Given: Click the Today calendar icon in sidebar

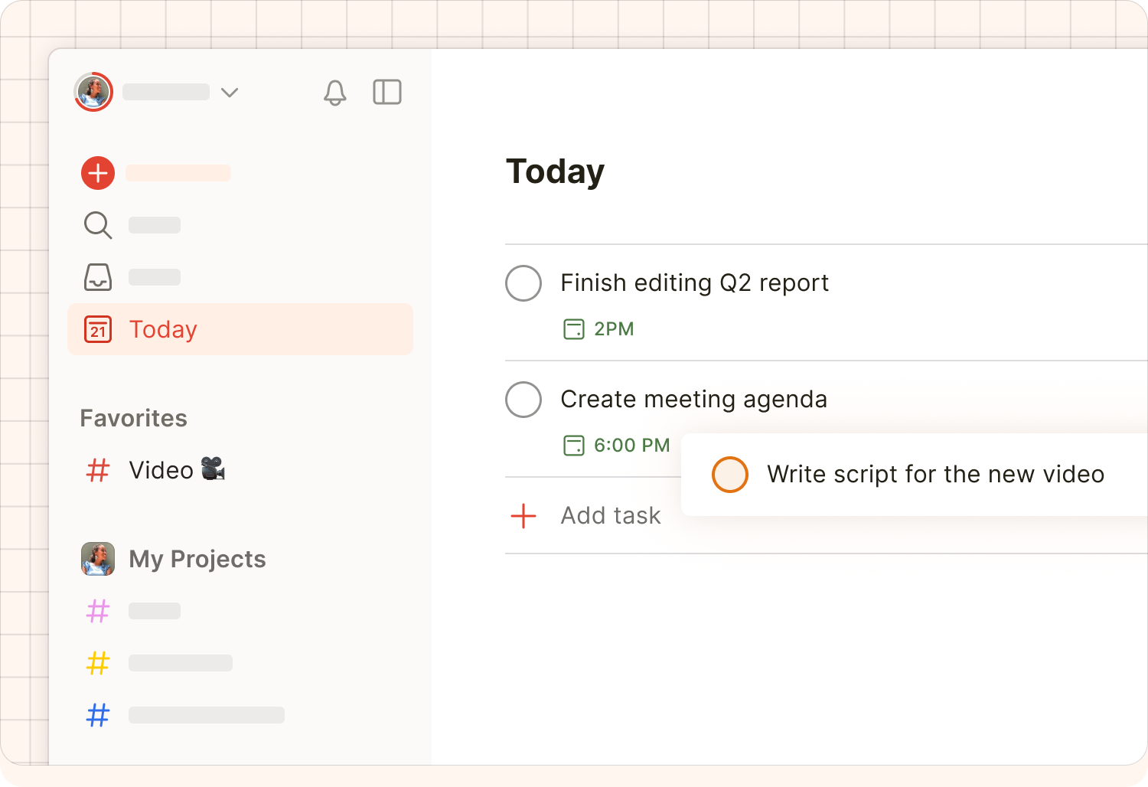Looking at the screenshot, I should (98, 329).
